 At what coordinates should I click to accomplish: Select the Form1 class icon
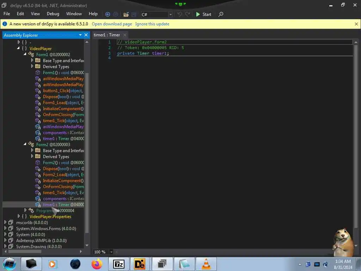point(31,54)
